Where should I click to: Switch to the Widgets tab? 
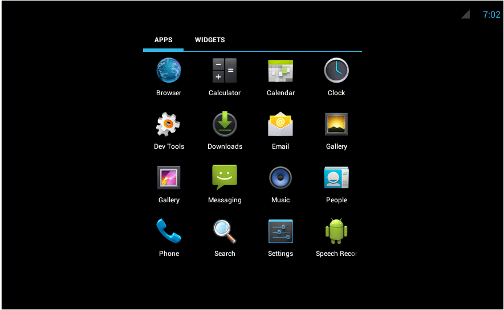(210, 40)
